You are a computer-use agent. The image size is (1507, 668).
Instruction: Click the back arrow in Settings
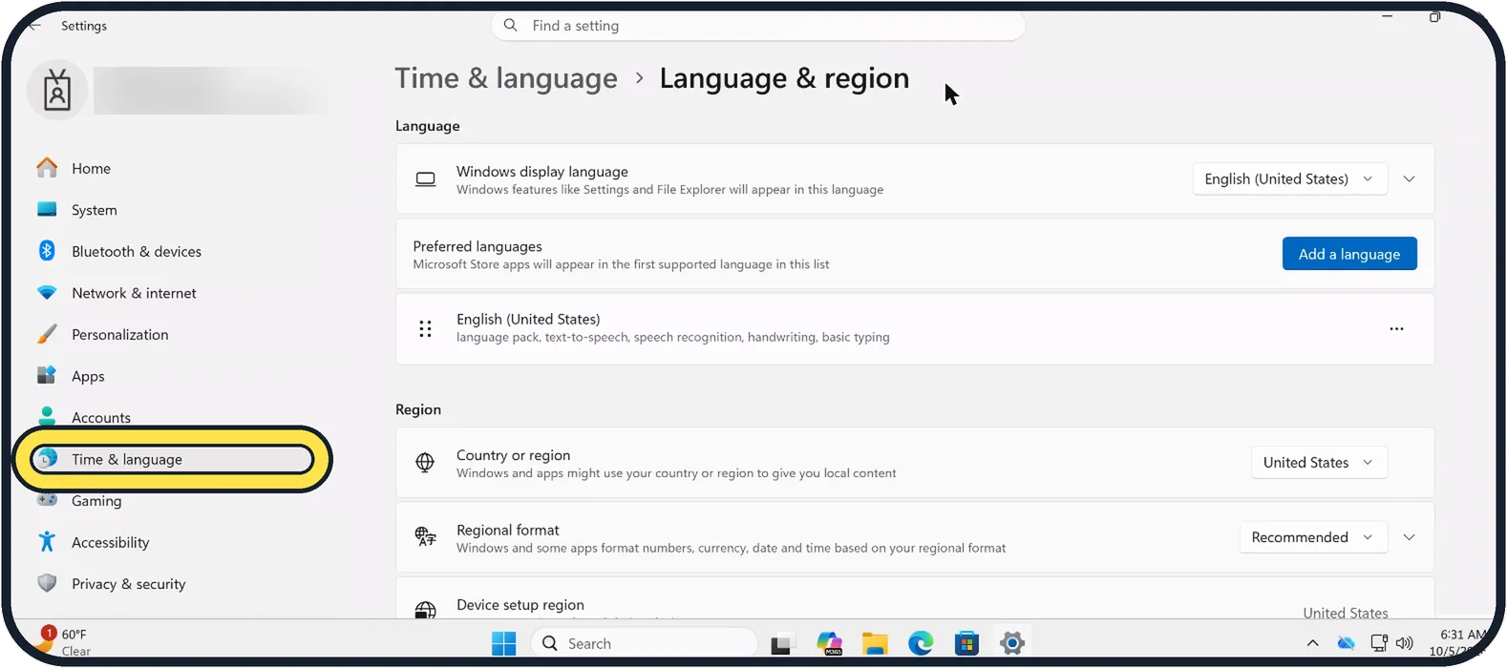(x=34, y=26)
